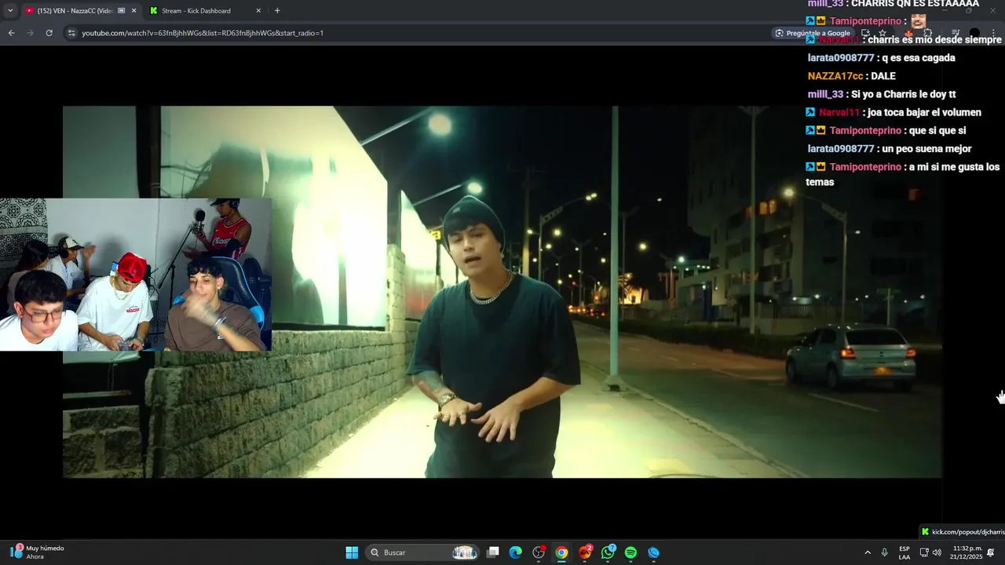The width and height of the screenshot is (1005, 565).
Task: Open the EA app taskbar icon
Action: (585, 552)
